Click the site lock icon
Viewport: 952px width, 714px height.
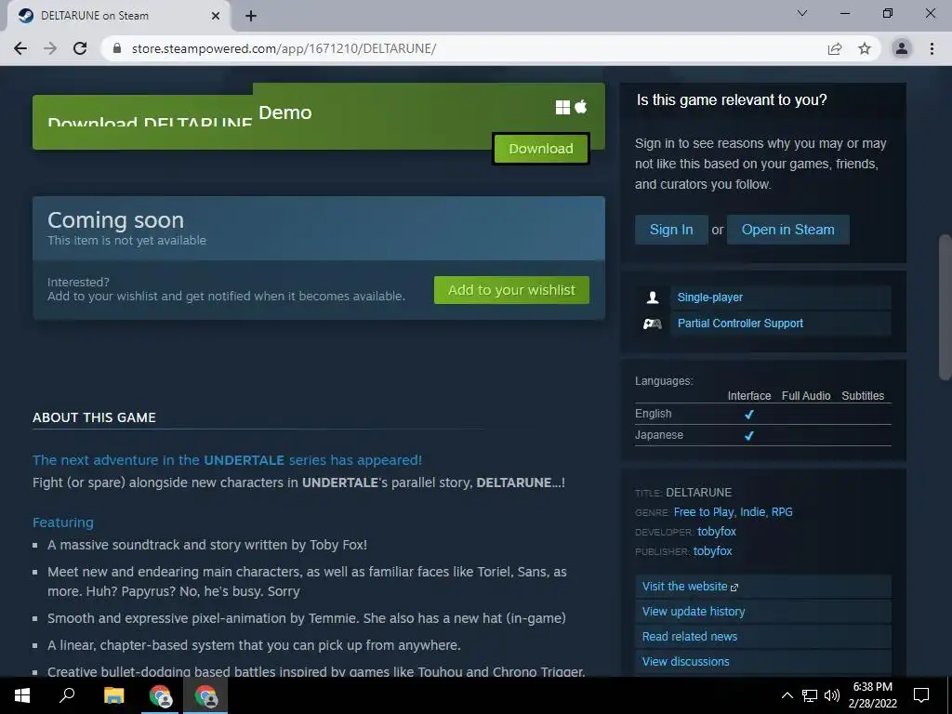click(x=117, y=48)
